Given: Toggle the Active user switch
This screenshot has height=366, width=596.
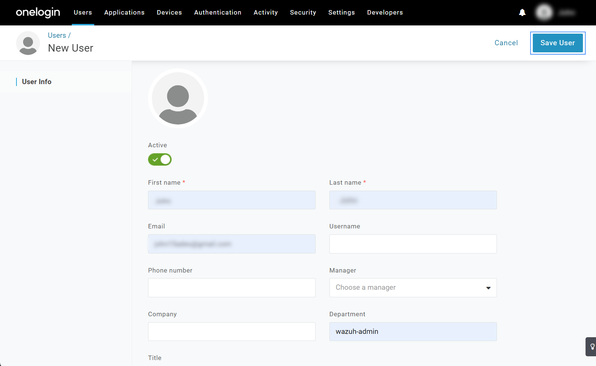Looking at the screenshot, I should pyautogui.click(x=160, y=160).
